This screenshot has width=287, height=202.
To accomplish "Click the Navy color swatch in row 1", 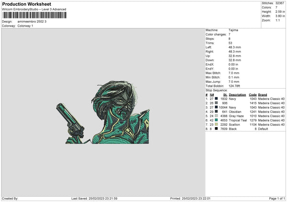I will pos(216,99).
